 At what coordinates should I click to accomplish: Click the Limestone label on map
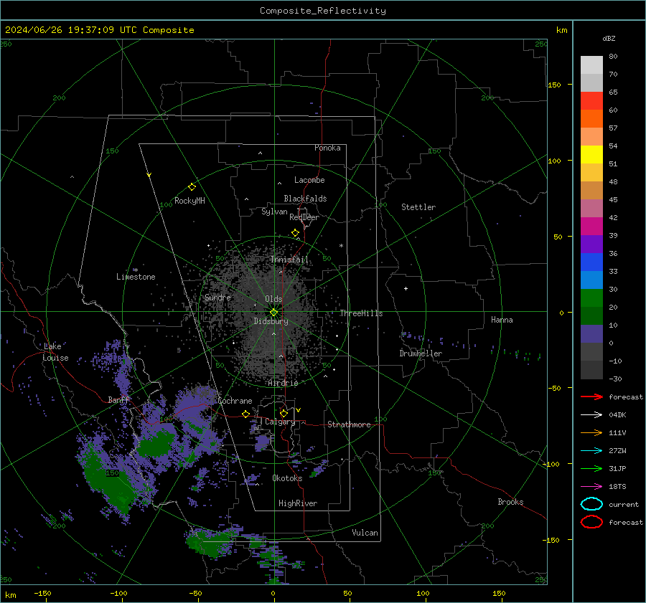coord(136,277)
